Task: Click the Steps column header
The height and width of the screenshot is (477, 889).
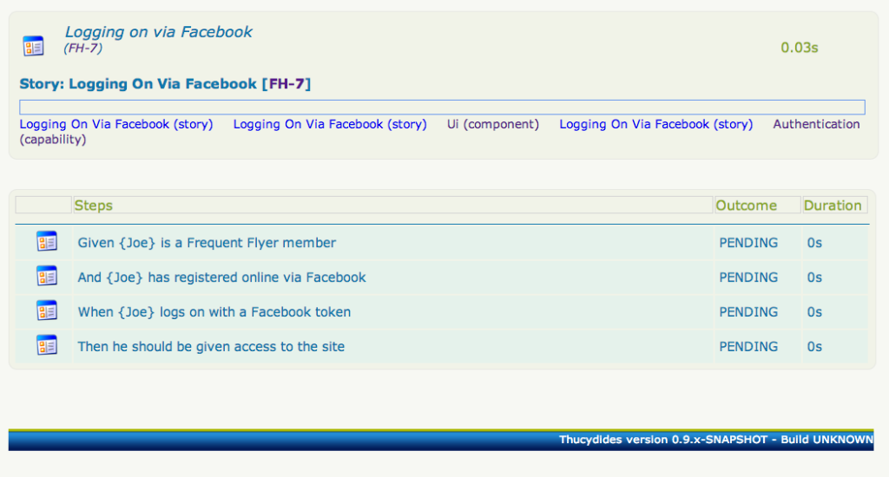Action: tap(94, 206)
